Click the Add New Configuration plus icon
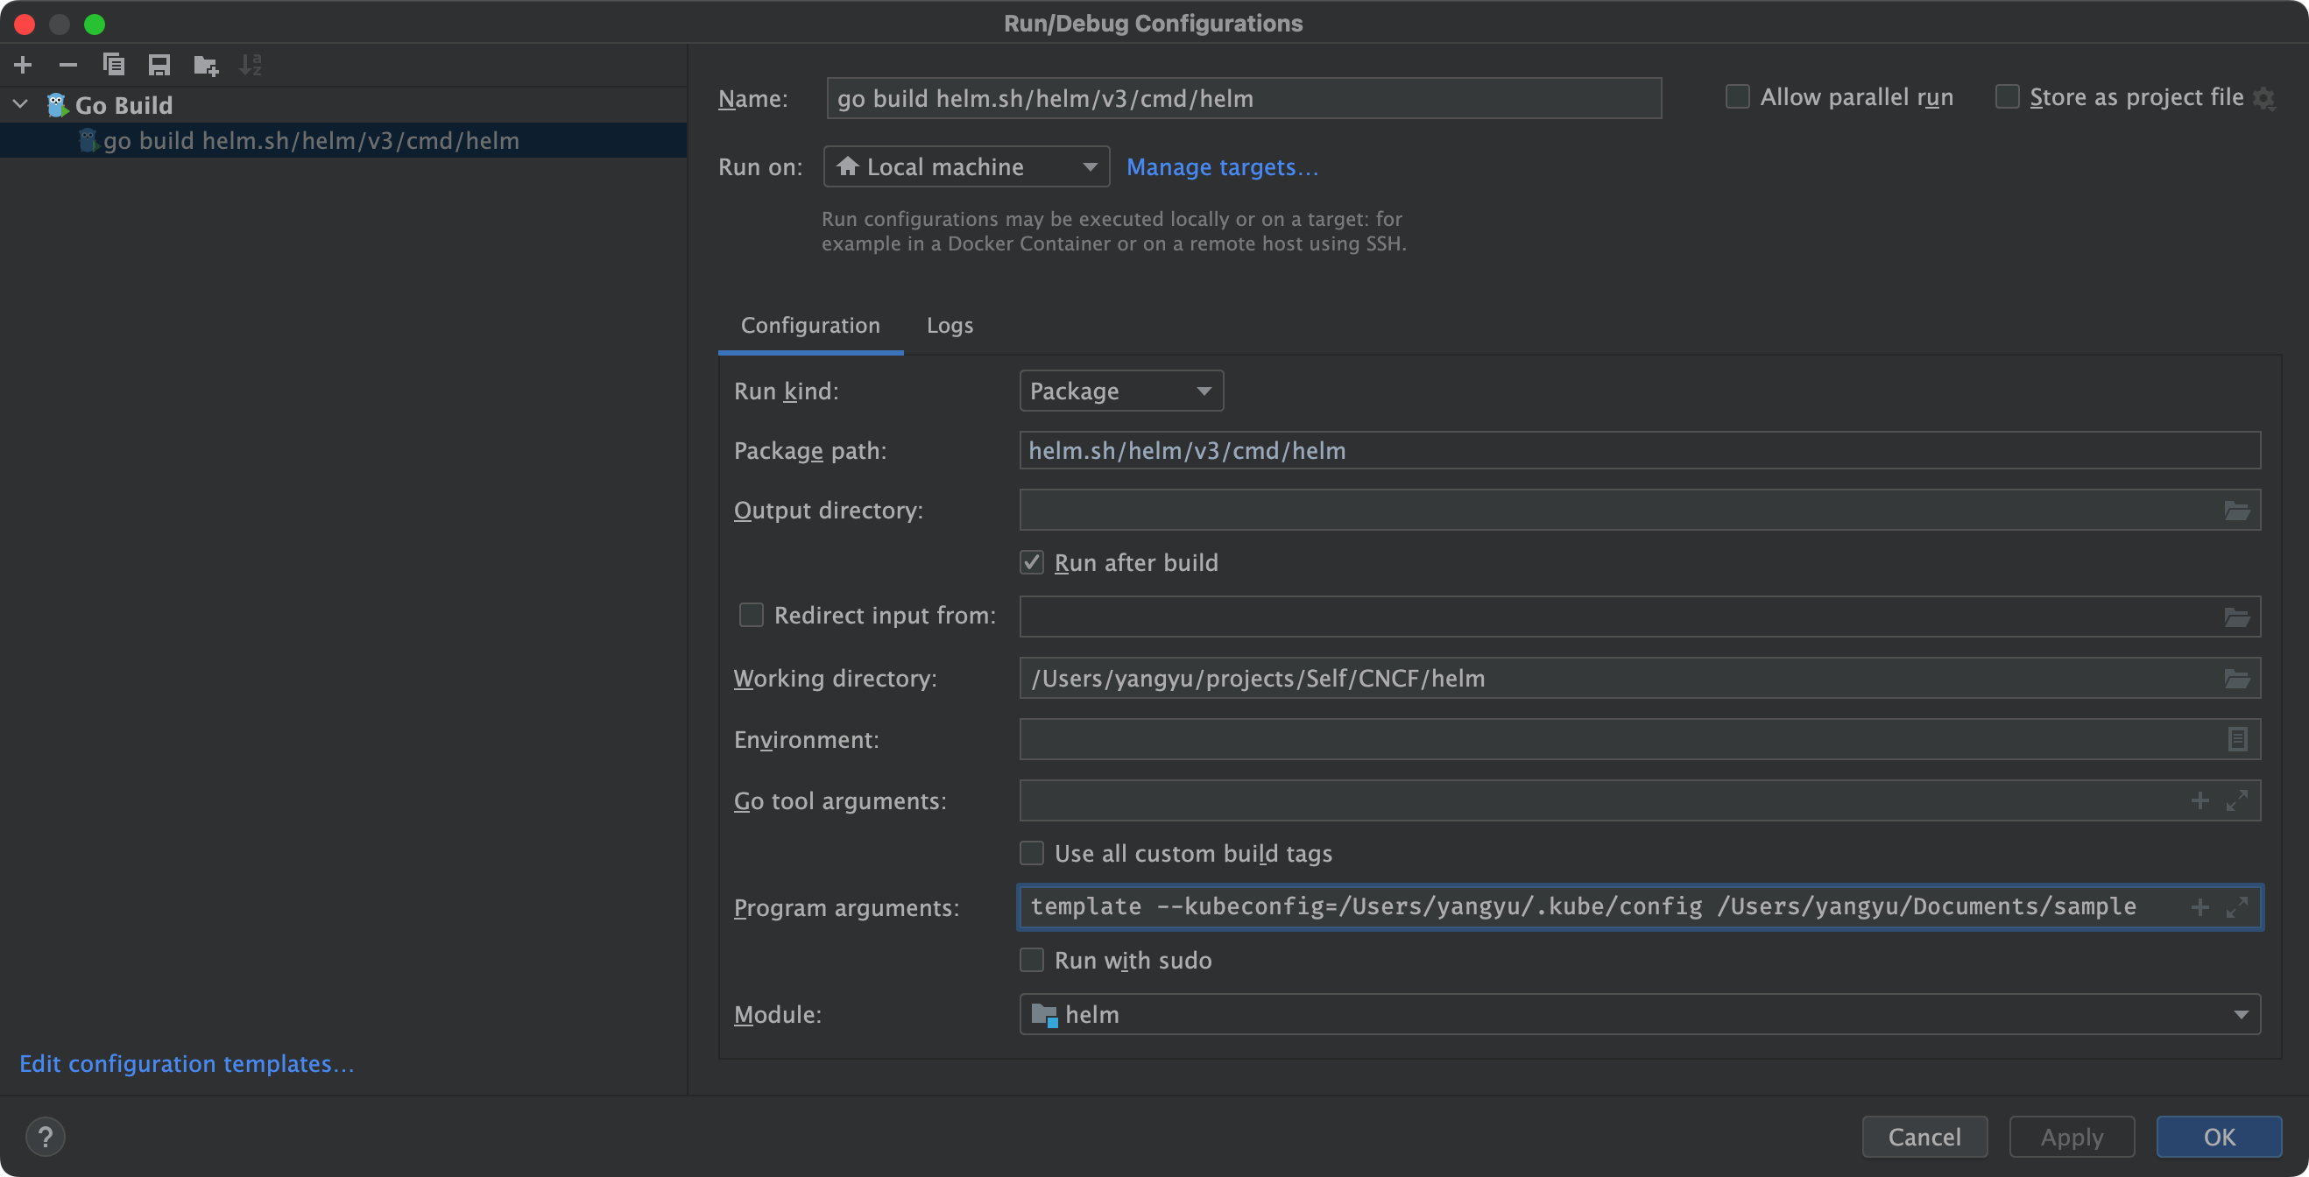The image size is (2309, 1177). [24, 65]
